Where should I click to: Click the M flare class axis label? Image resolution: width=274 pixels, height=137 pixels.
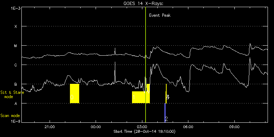point(16,46)
